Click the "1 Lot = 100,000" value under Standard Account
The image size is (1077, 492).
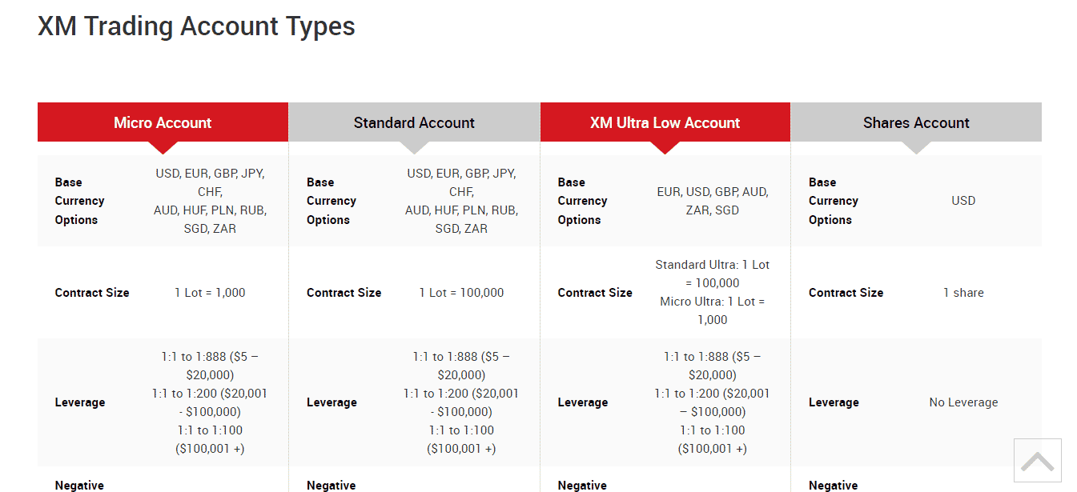pos(461,293)
